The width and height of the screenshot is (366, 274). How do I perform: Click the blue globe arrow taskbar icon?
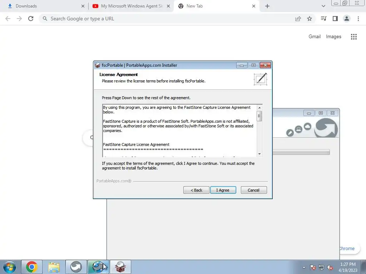[x=98, y=267]
